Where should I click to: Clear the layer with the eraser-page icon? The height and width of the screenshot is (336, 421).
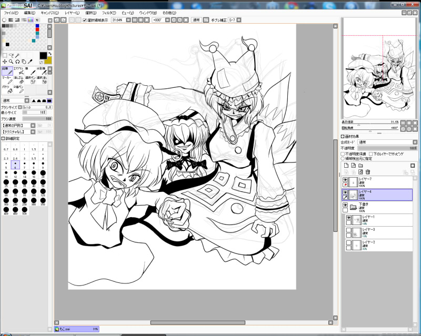click(360, 172)
